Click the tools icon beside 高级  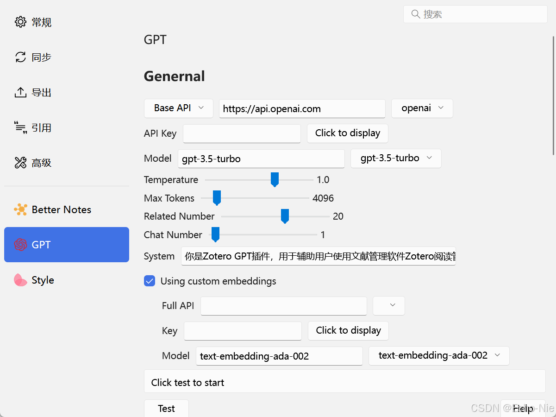click(x=20, y=163)
